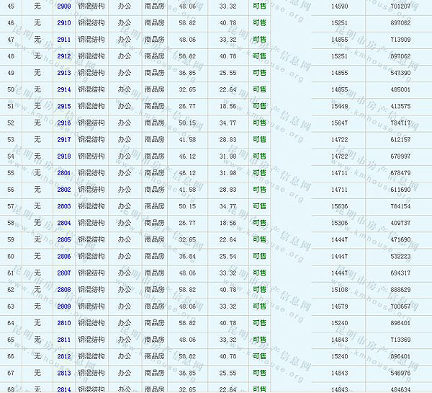Select room 2913 hyperlink
The image size is (432, 393).
64,73
